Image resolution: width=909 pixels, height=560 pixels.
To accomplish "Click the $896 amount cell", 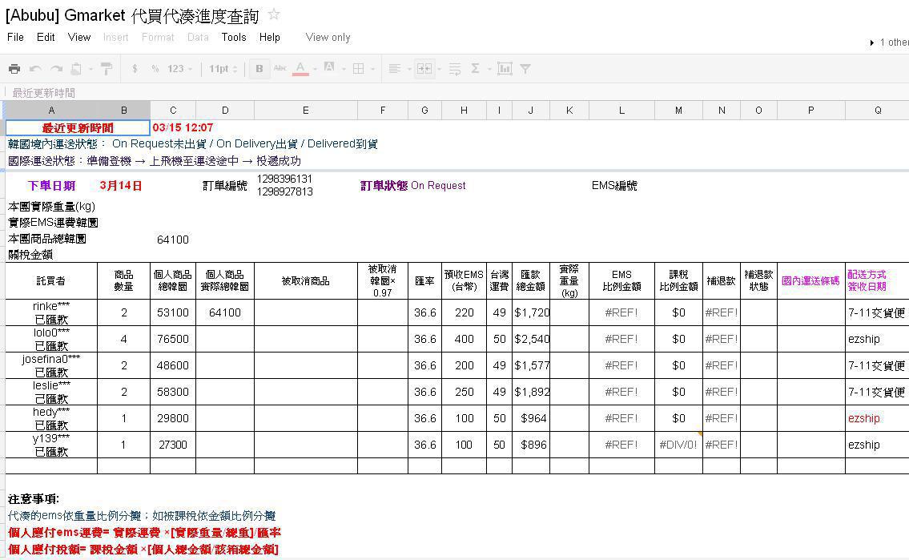I will pyautogui.click(x=531, y=445).
